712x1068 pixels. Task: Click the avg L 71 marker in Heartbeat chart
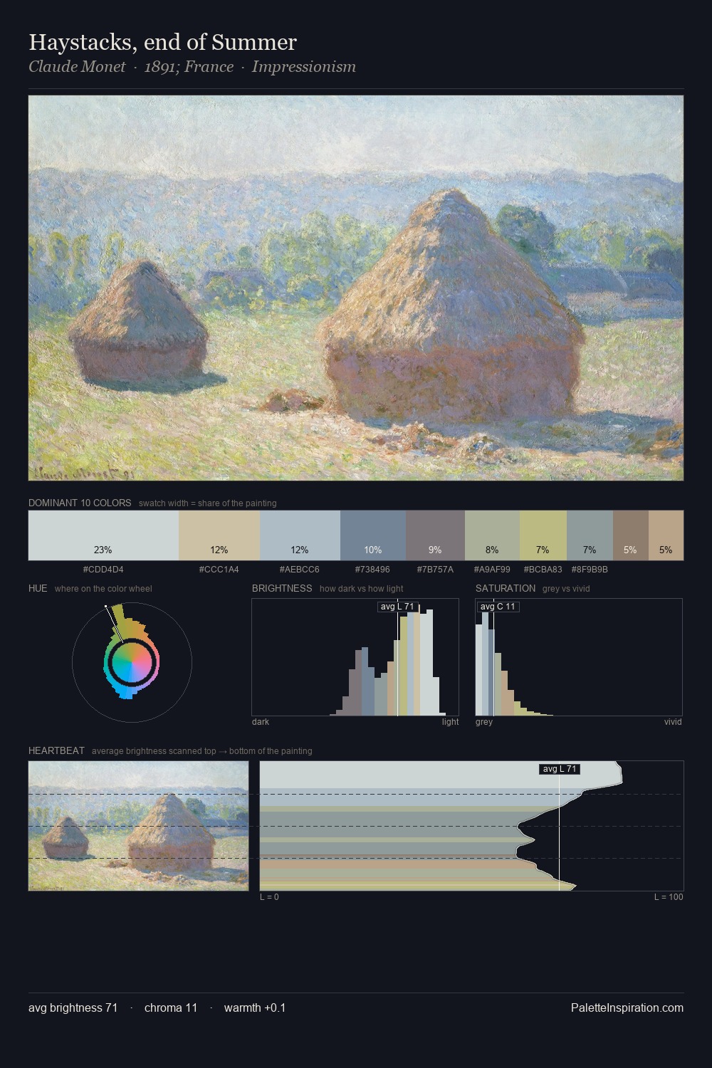(x=560, y=769)
